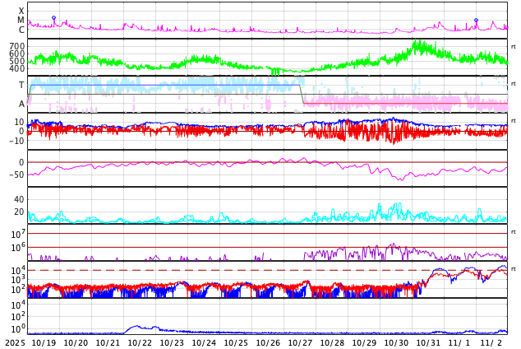Click the 2025 year label
The height and width of the screenshot is (349, 521).
point(16,342)
